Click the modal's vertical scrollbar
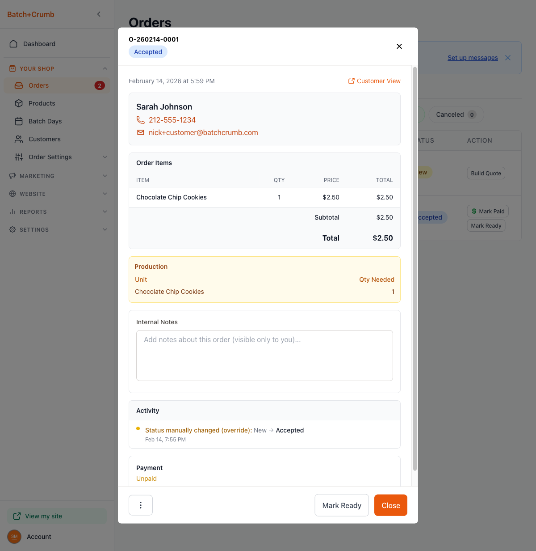This screenshot has height=551, width=536. (x=415, y=268)
